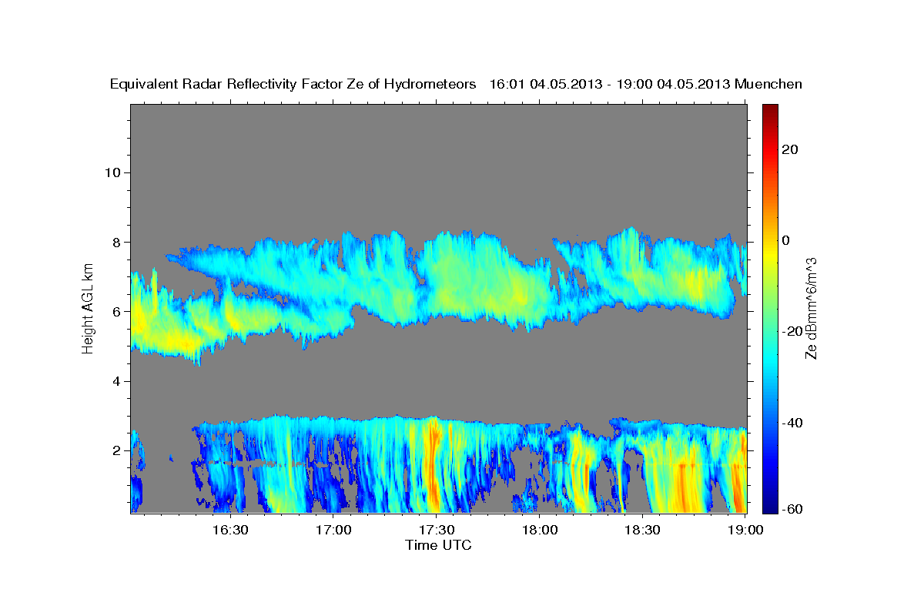Image resolution: width=924 pixels, height=616 pixels.
Task: Click the 17:00 time tick label
Action: (333, 530)
